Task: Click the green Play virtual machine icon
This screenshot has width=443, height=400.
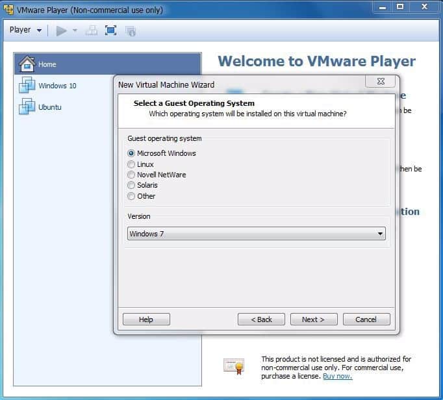Action: click(61, 31)
